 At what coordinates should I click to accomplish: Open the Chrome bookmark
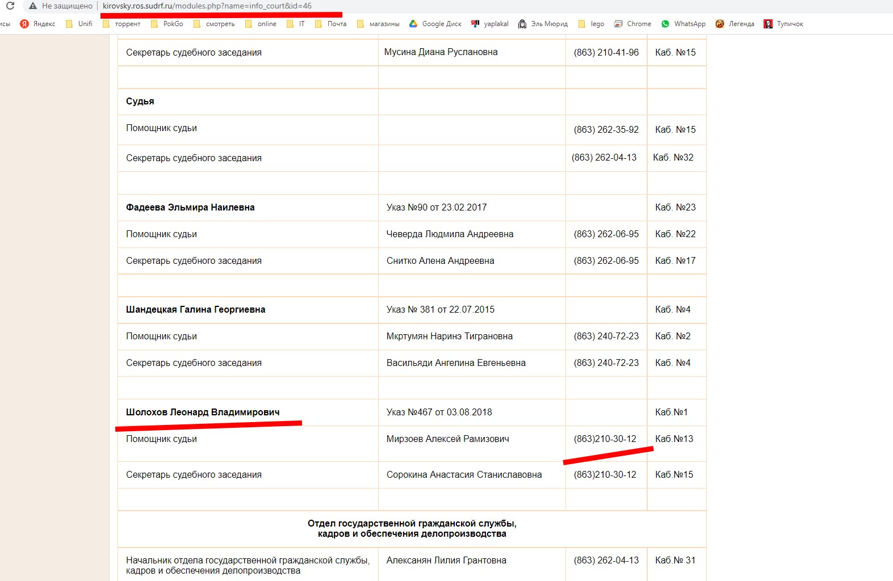pos(633,24)
